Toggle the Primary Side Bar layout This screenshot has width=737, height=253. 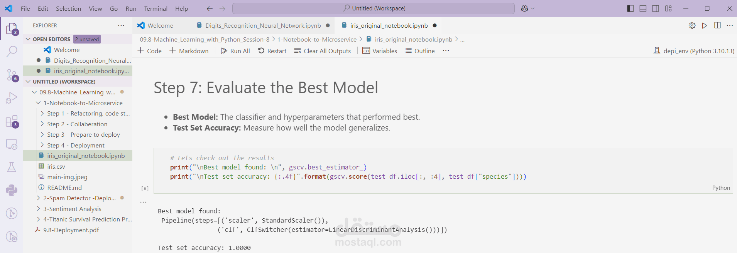pos(631,8)
